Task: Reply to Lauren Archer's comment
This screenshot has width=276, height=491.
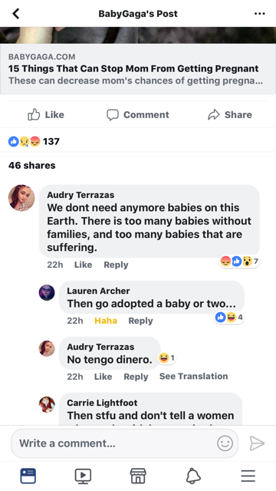Action: [140, 321]
